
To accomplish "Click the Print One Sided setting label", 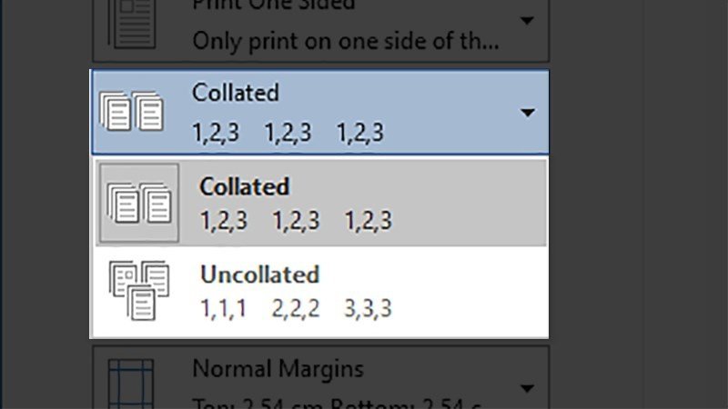I will [x=273, y=5].
